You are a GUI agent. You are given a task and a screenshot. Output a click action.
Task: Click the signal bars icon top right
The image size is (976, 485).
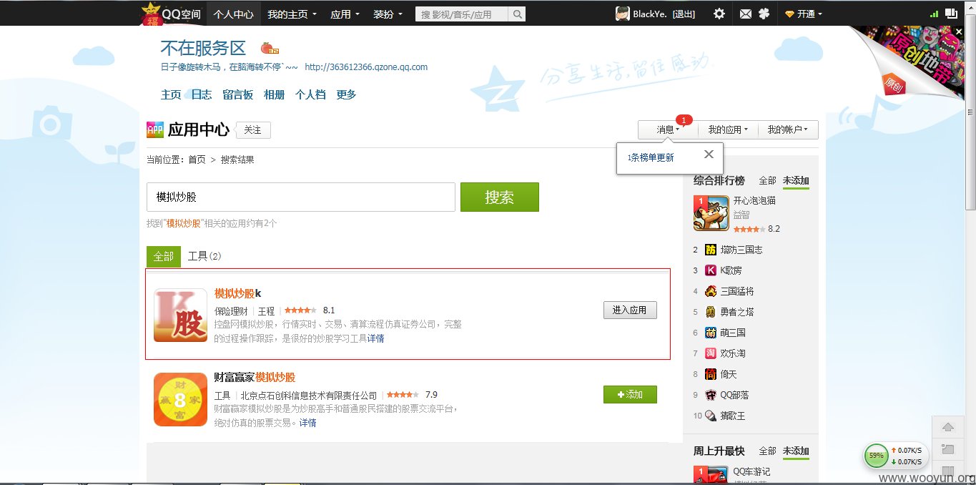click(934, 14)
